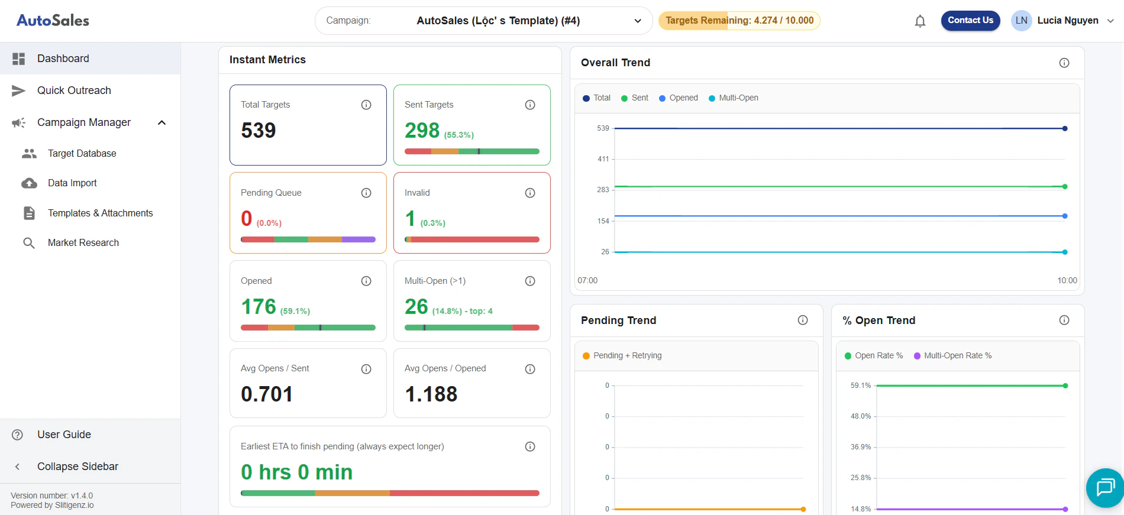Show info for Pending Trend chart
The height and width of the screenshot is (515, 1124).
[803, 320]
